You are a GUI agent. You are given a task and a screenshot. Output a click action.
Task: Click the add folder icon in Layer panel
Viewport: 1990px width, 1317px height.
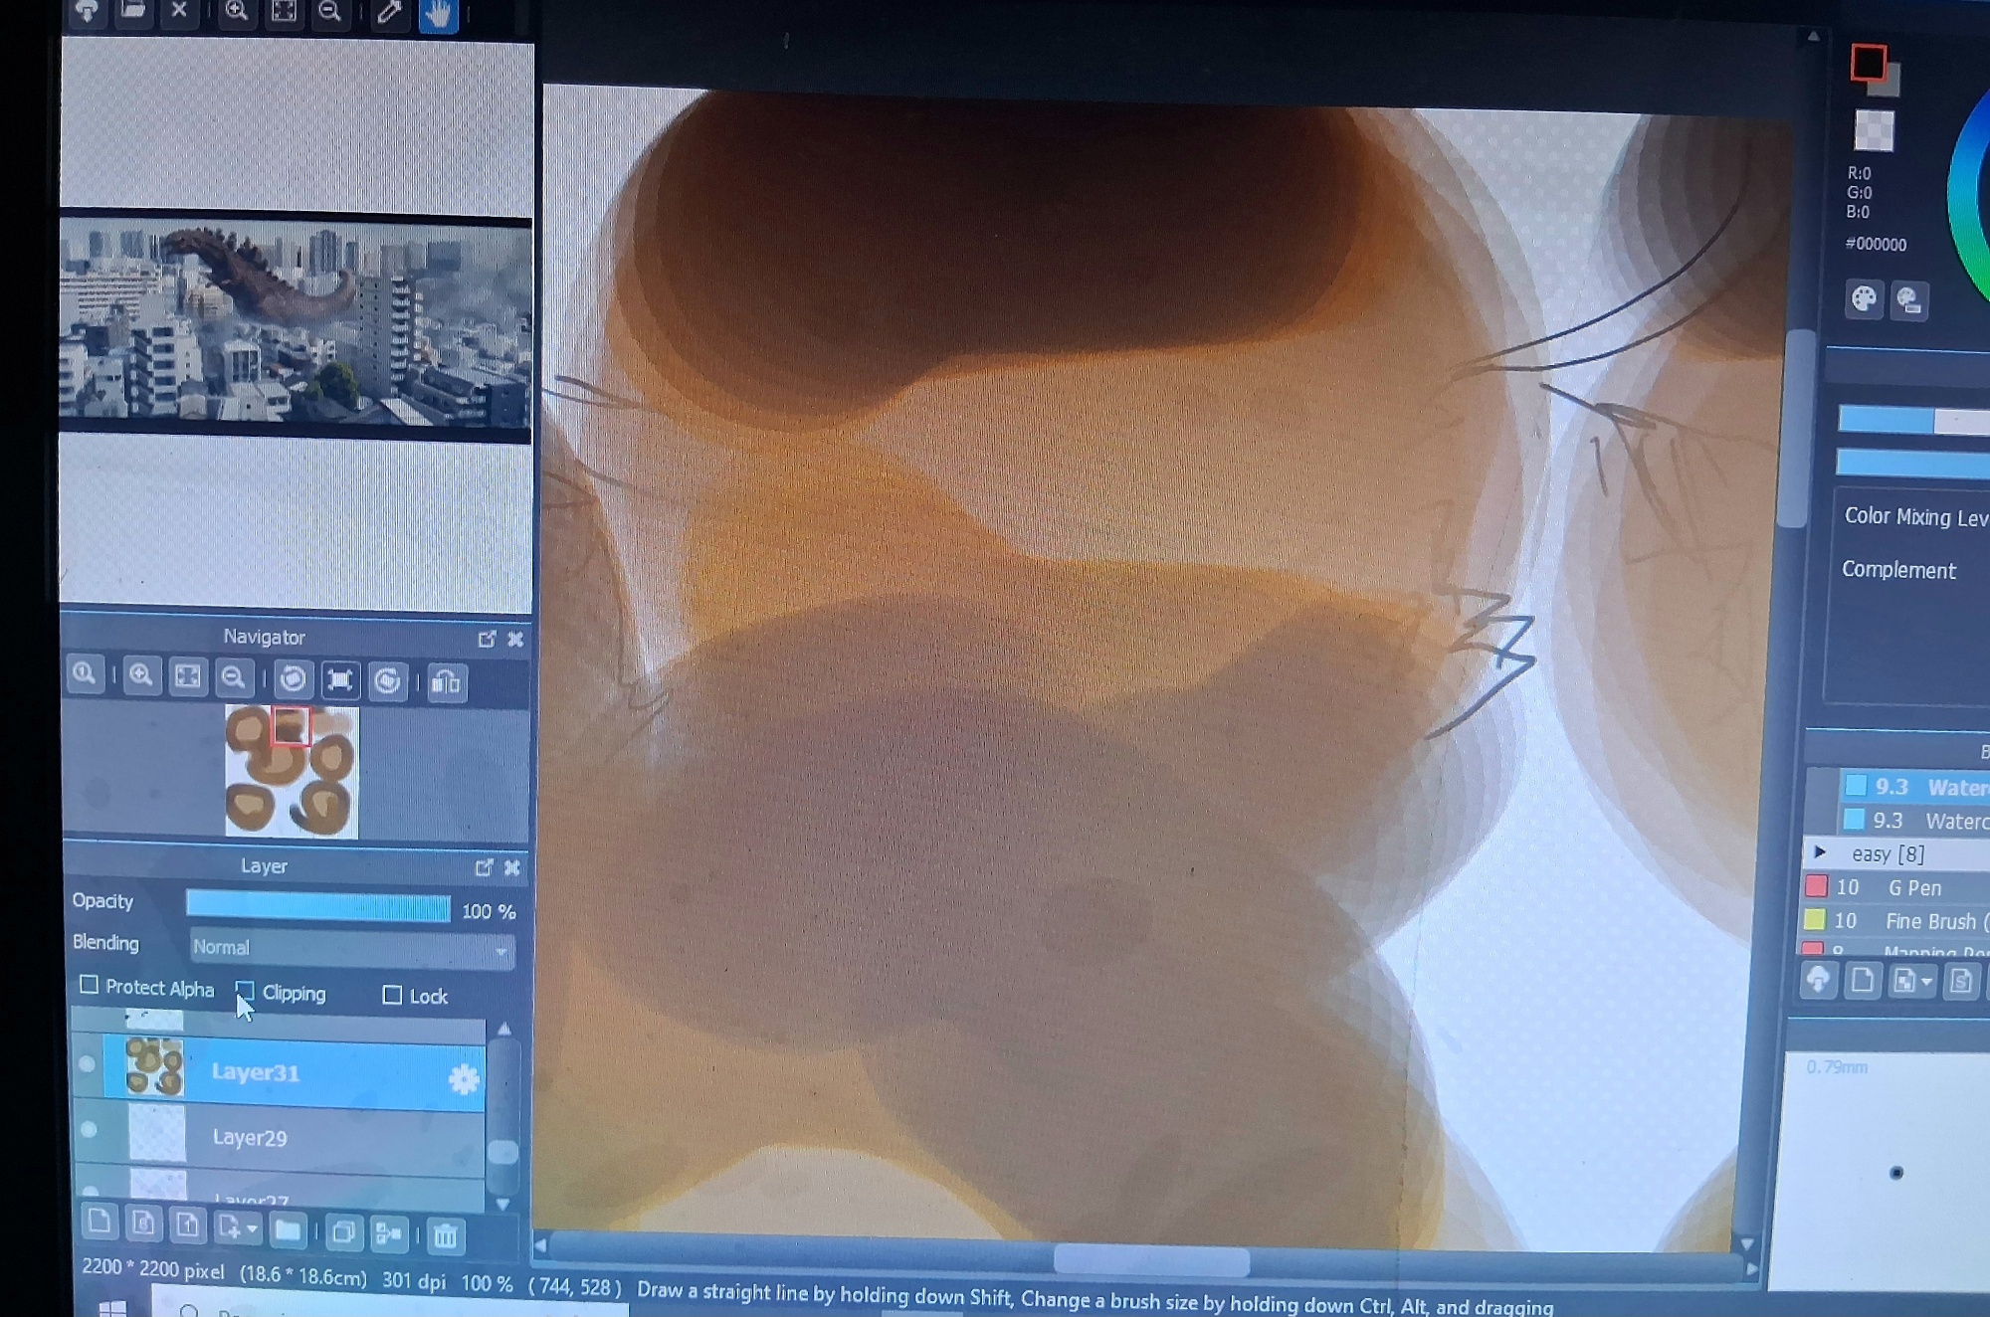pos(288,1231)
